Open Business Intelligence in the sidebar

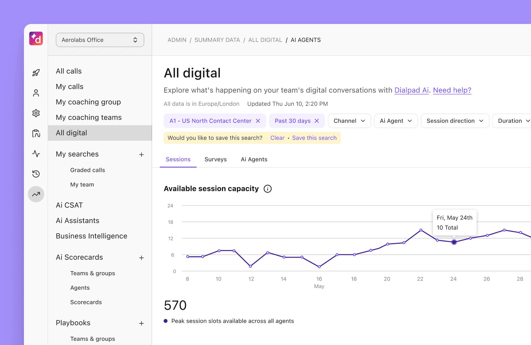tap(91, 236)
